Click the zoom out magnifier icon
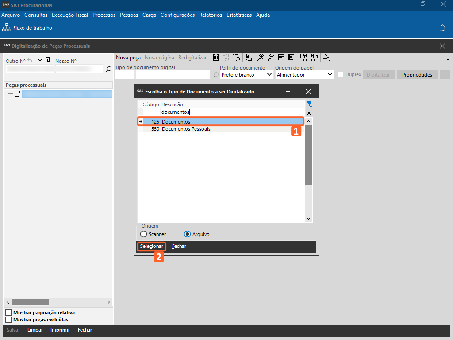Screen dimensions: 453x340 tap(271, 58)
